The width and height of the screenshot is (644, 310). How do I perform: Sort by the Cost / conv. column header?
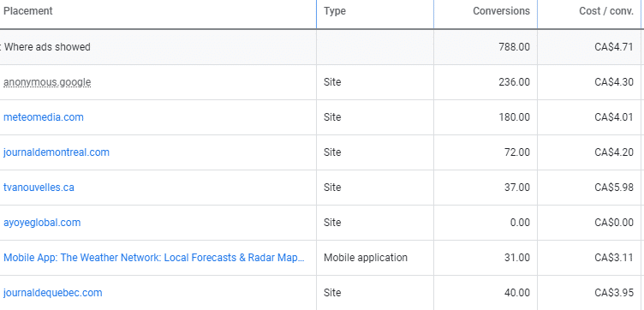click(x=606, y=11)
